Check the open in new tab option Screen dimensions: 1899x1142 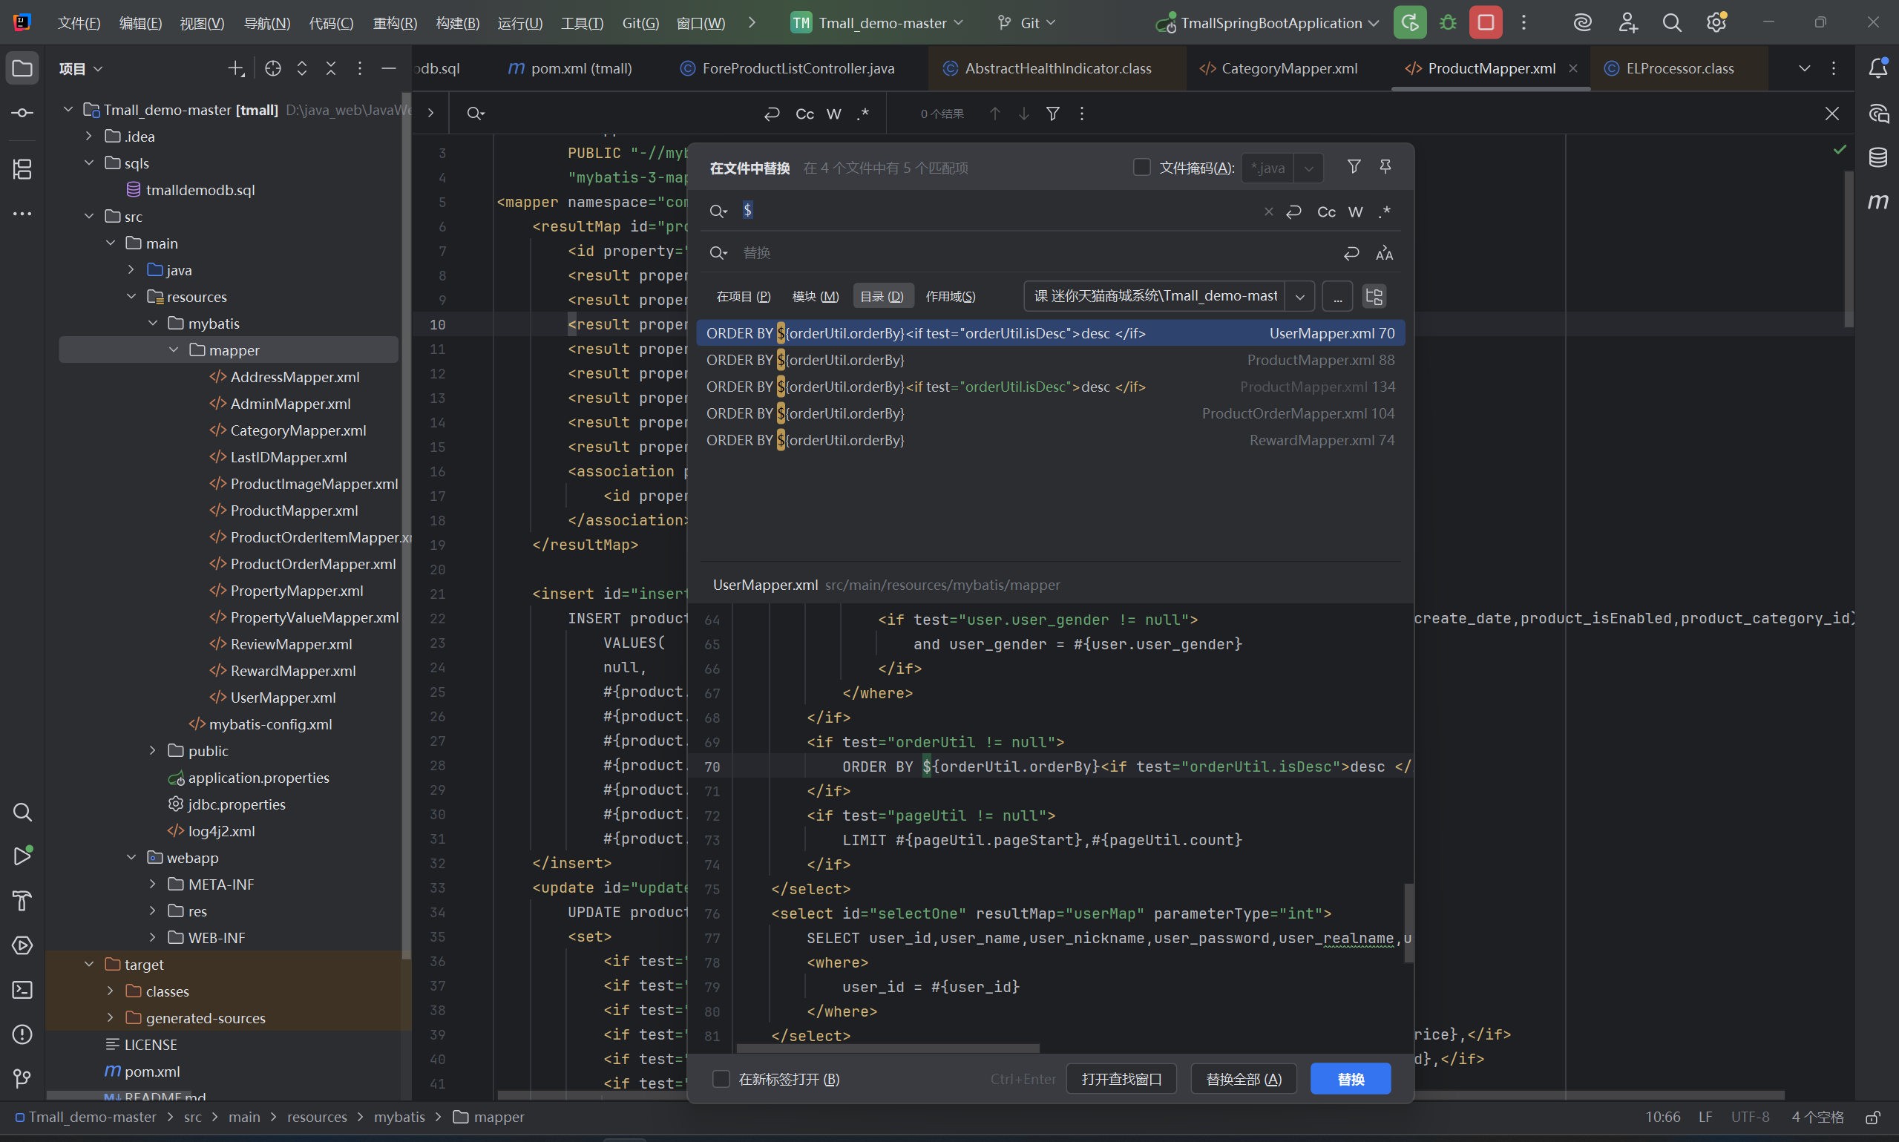click(721, 1079)
